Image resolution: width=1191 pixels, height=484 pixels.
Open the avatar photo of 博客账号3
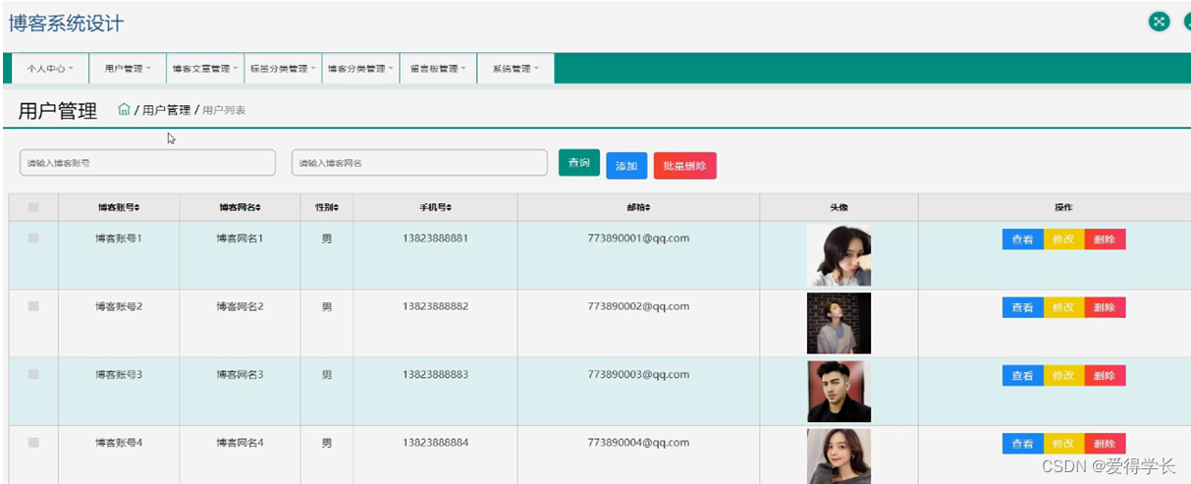[x=839, y=391]
